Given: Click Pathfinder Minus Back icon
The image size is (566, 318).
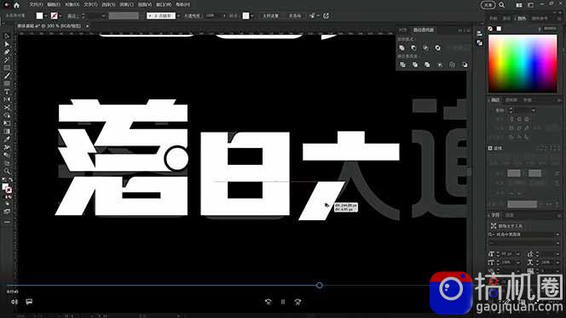Looking at the screenshot, I should click(465, 65).
